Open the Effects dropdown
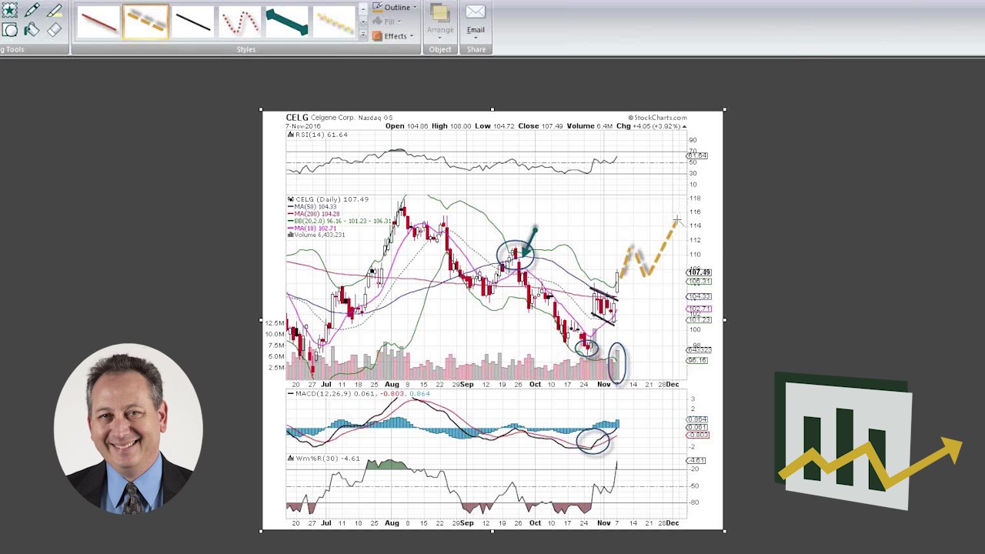Screen dimensions: 985x554 pyautogui.click(x=393, y=36)
